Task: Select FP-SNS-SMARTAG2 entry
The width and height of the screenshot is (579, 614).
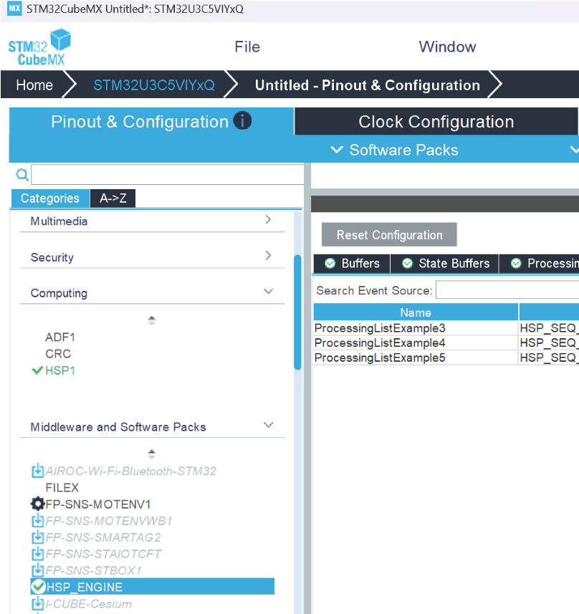Action: click(x=103, y=537)
